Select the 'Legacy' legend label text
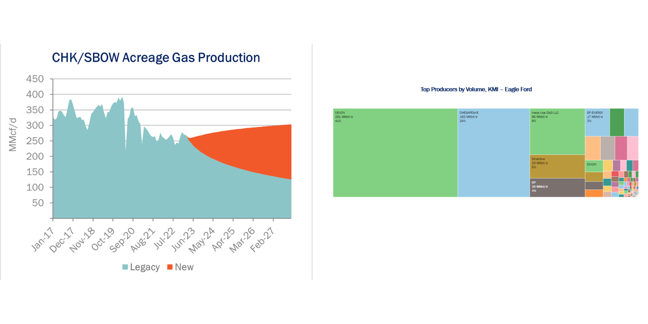This screenshot has height=324, width=648. coord(145,267)
